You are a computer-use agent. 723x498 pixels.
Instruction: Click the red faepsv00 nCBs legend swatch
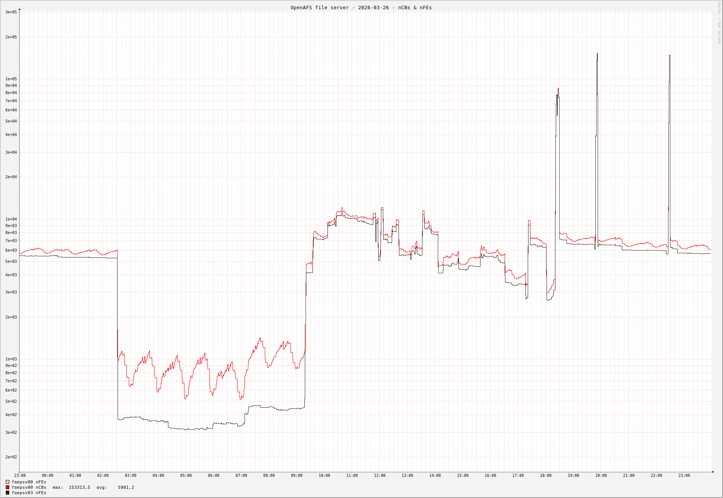[x=7, y=487]
